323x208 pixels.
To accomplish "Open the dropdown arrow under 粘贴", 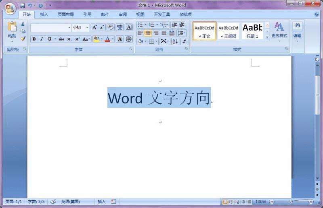I will tap(12, 41).
